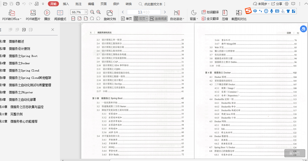The height and width of the screenshot is (161, 308).
Task: Click the 分享 share button
Action: pos(277,4)
